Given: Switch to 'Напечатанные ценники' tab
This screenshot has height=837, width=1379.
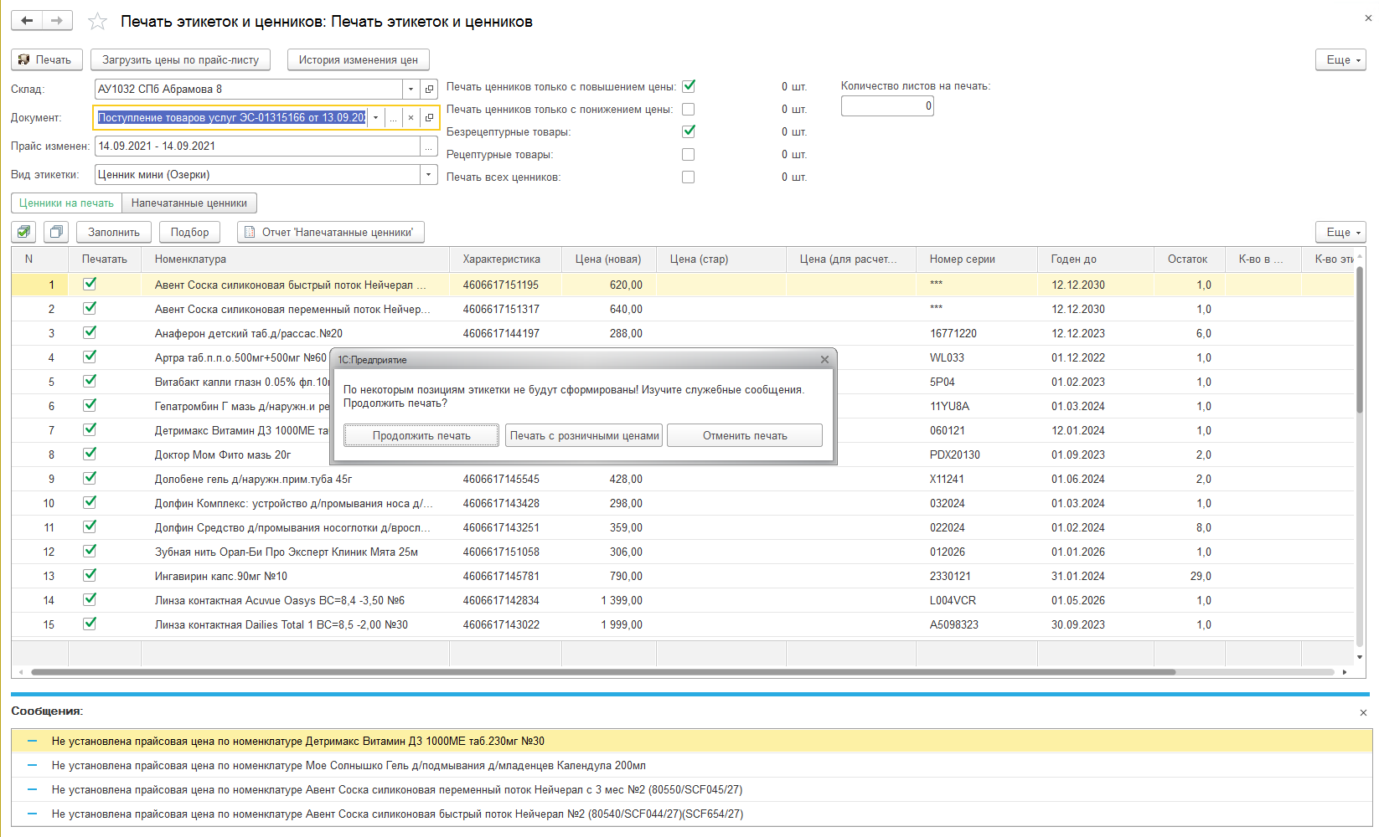Looking at the screenshot, I should tap(189, 203).
